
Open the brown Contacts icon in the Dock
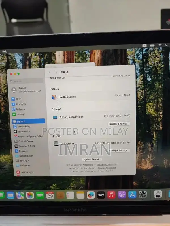(x=60, y=195)
